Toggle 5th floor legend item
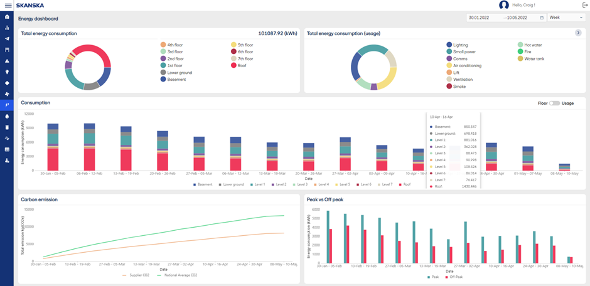 coord(242,45)
